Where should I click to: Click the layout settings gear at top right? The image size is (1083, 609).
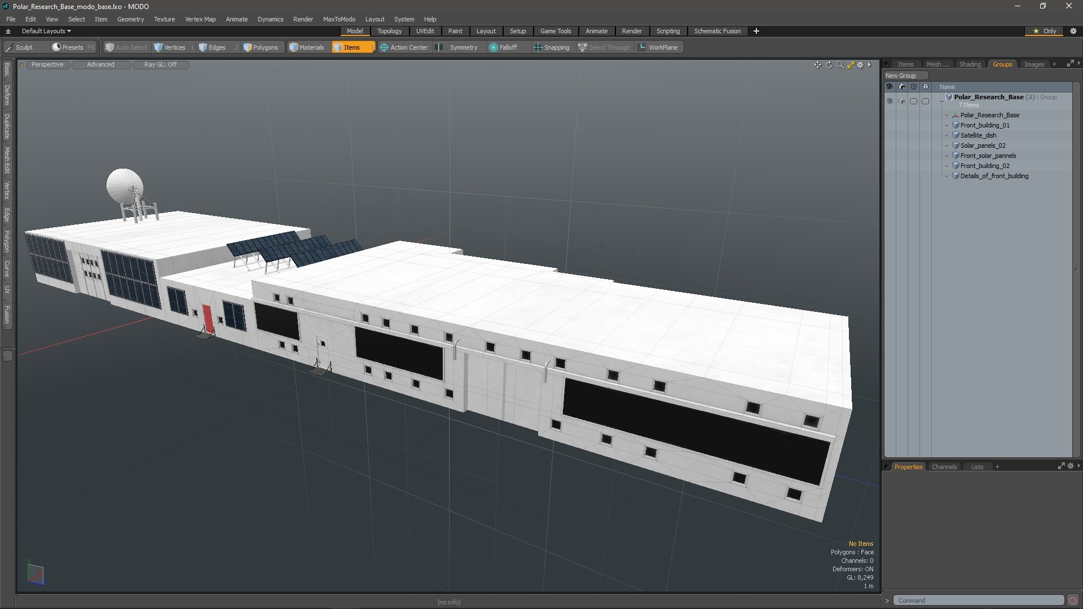click(1073, 31)
